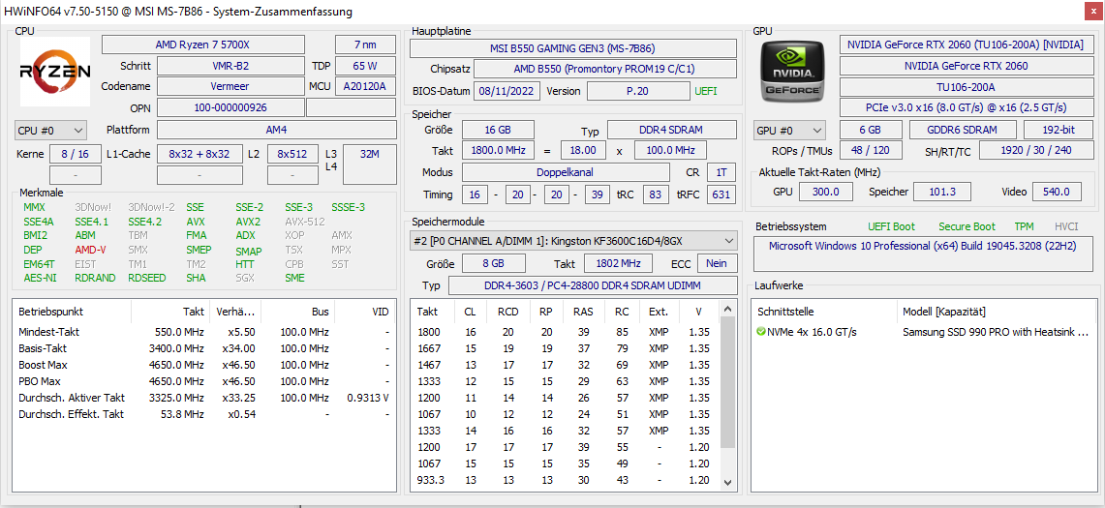The height and width of the screenshot is (508, 1105).
Task: Click the GPU clock 300.0 field
Action: point(825,192)
